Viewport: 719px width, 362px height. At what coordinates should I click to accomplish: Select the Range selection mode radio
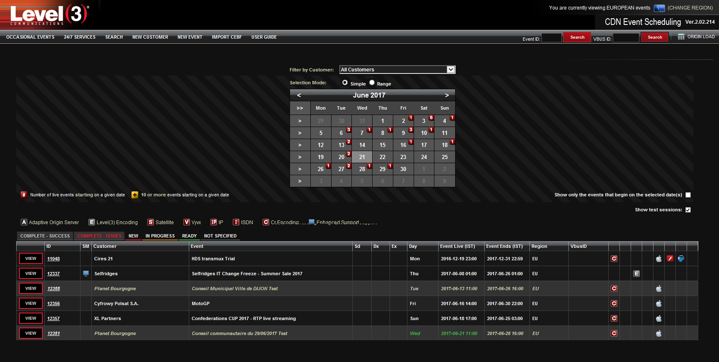click(372, 83)
